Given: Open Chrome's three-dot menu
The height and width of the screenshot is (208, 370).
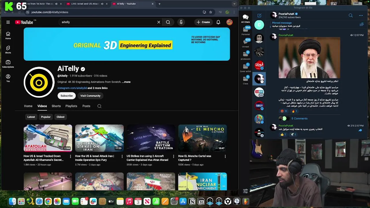Looking at the screenshot, I should click(234, 12).
